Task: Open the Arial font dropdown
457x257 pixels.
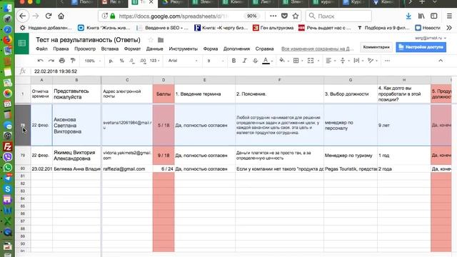Action: (183, 61)
